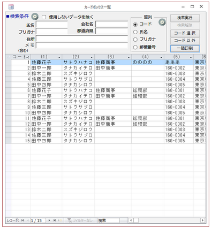Click cell 160-0004 in row 4
This screenshot has width=212, height=229.
[x=179, y=79]
